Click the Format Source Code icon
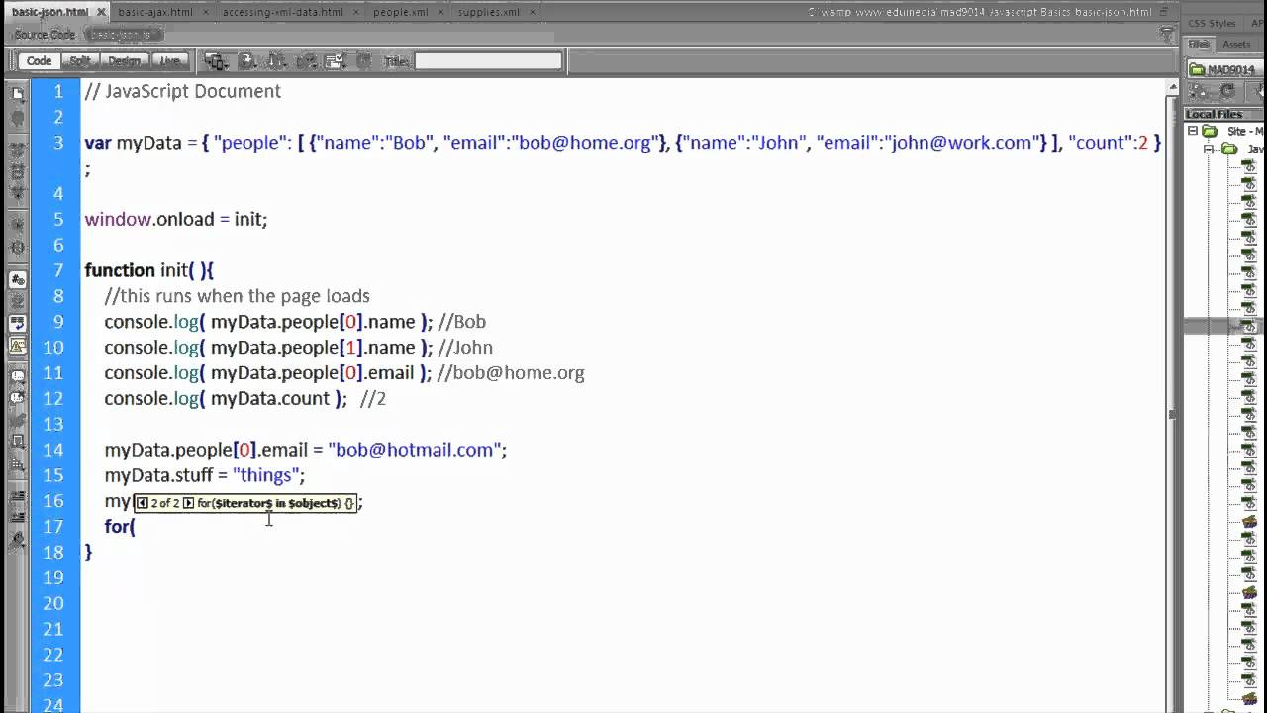 click(17, 541)
